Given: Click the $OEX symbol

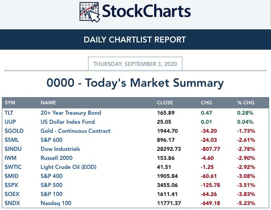Looking at the screenshot, I should 12,194.
